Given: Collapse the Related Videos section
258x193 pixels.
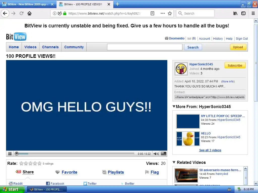Looking at the screenshot, I should click(174, 162).
